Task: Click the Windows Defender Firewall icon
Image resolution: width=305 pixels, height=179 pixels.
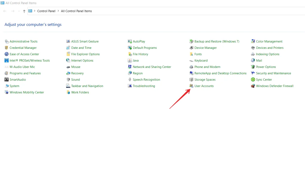Action: point(253,86)
